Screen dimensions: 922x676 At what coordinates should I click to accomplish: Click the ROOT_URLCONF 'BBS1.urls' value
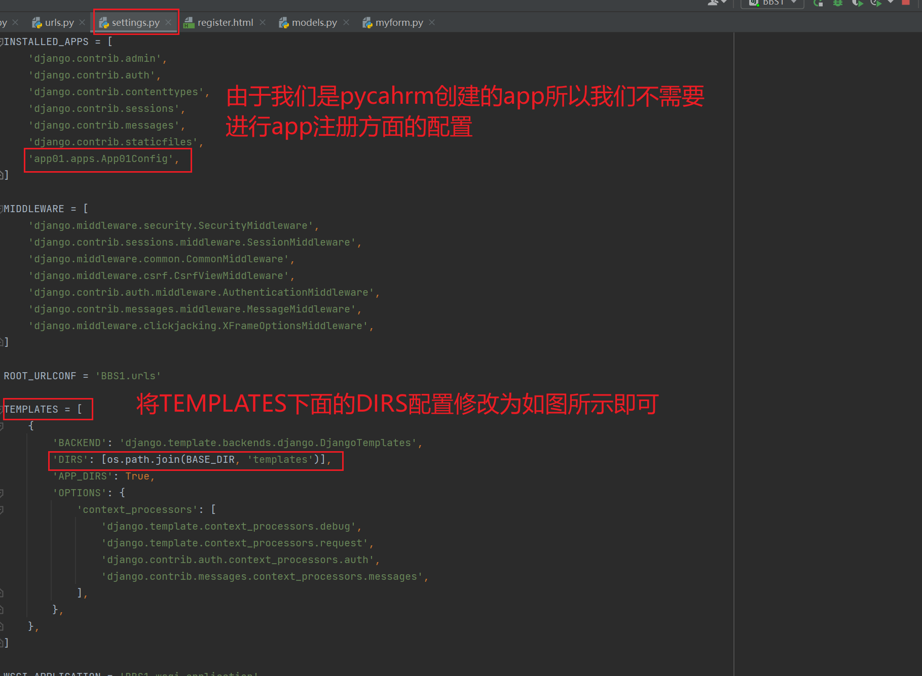coord(128,376)
